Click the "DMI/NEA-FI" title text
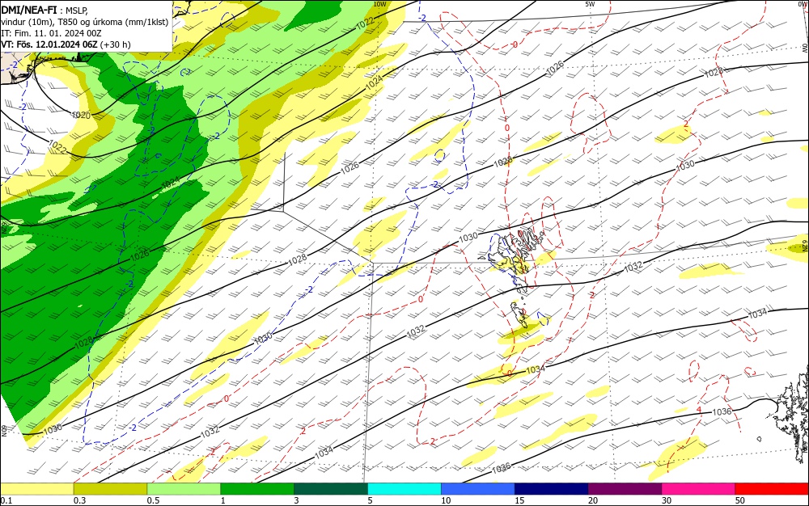The image size is (809, 506). click(x=29, y=9)
